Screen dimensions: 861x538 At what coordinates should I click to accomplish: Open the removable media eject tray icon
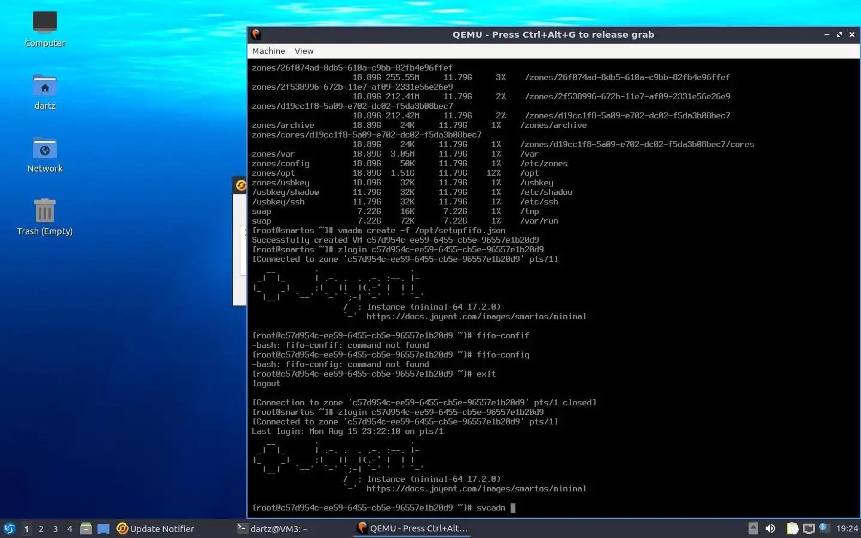[x=753, y=528]
